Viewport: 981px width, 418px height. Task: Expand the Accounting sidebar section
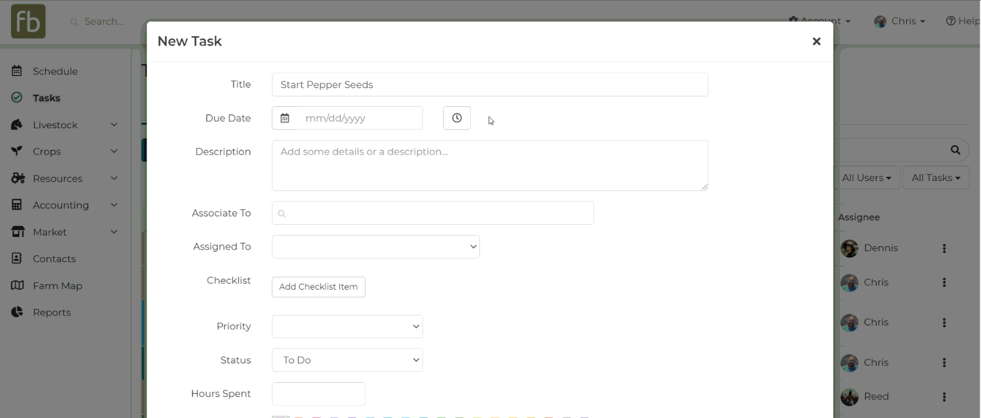pos(114,205)
